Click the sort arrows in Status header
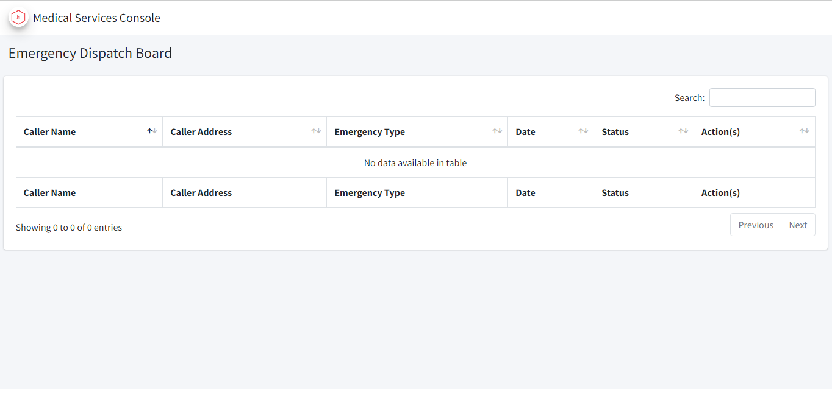This screenshot has width=832, height=398. (x=683, y=131)
